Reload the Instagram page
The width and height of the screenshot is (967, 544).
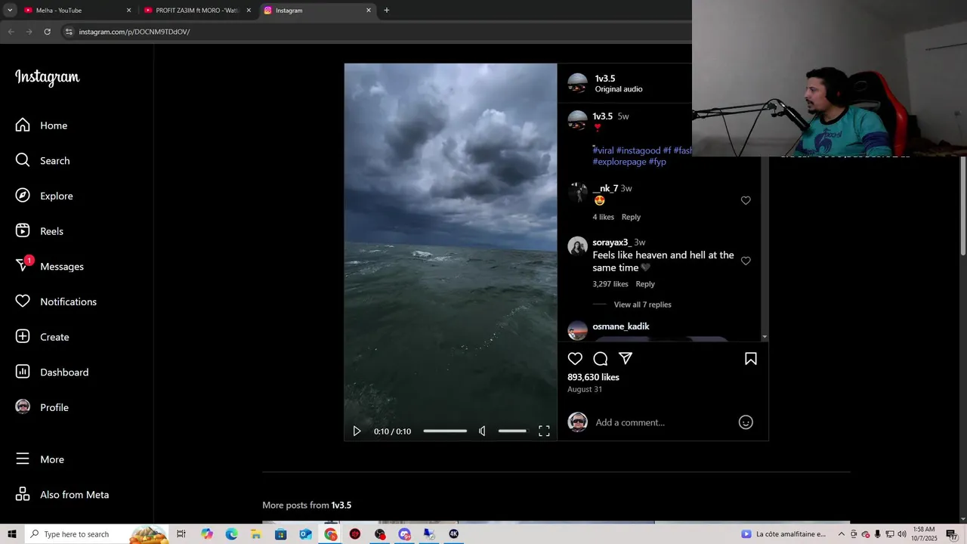47,32
